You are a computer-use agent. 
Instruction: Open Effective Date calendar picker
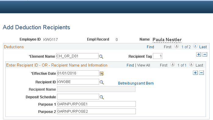(102, 74)
